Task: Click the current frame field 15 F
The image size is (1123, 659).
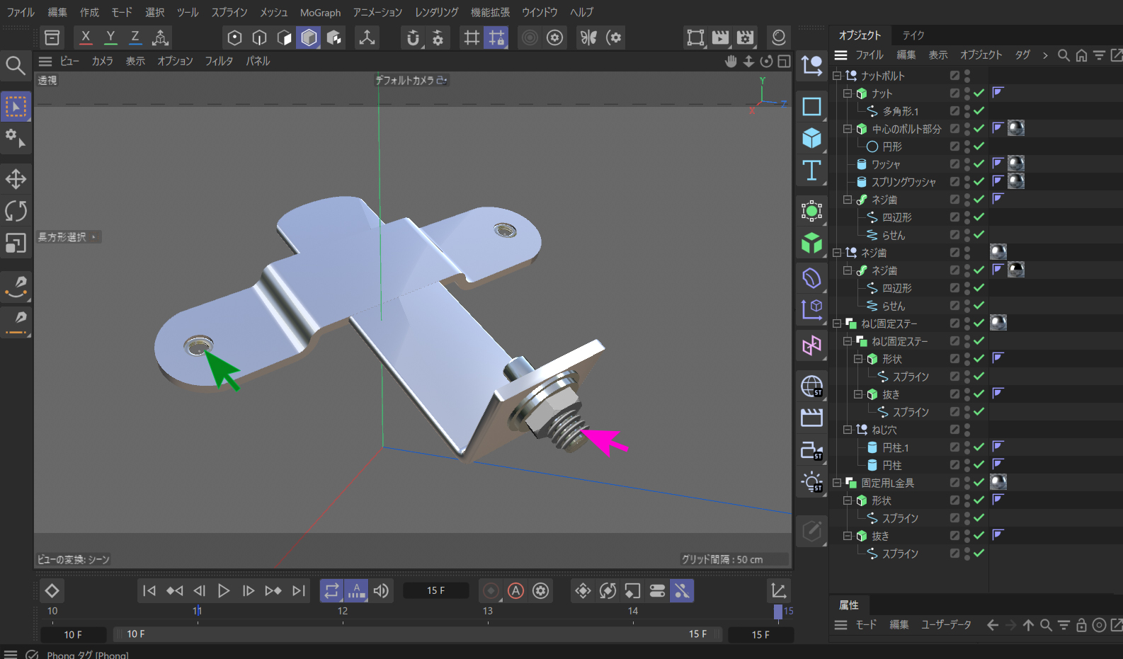Action: coord(436,590)
